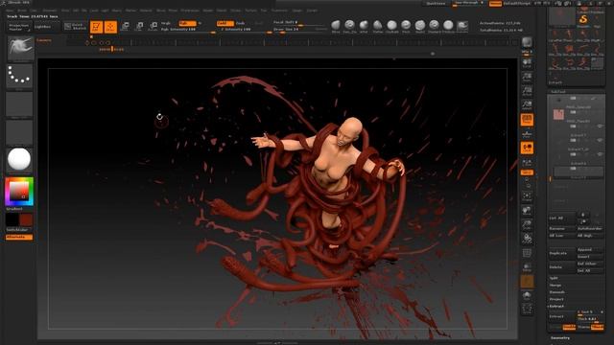614x345 pixels.
Task: Toggle Solo mode icon
Action: coord(527,296)
